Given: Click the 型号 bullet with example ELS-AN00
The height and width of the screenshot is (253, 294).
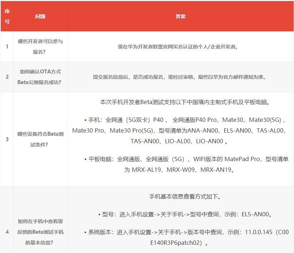Looking at the screenshot, I should coord(185,214).
